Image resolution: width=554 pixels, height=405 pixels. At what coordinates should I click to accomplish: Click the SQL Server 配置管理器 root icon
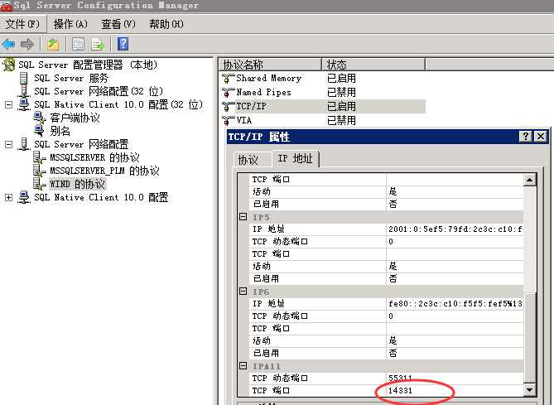tap(9, 65)
